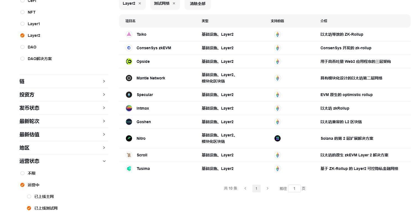This screenshot has width=417, height=212.
Task: Click Ethereum chain icon in Mantle Network row
Action: [278, 78]
